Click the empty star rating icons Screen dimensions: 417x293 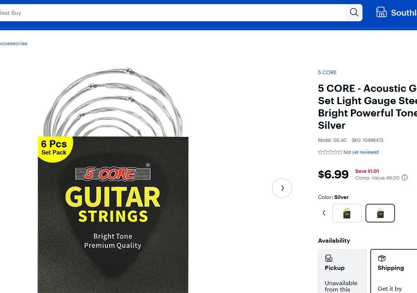click(x=330, y=152)
